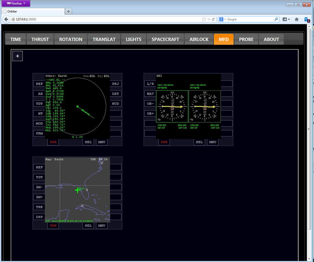Select the LIGHTS tab
The width and height of the screenshot is (314, 262).
click(134, 39)
